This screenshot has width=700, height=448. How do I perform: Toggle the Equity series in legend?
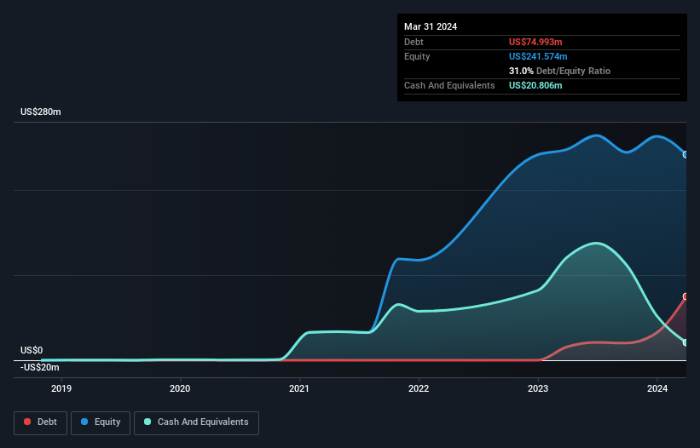click(x=101, y=422)
